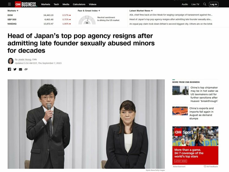This screenshot has height=172, width=229.
Task: Click the CNN Business logo
Action: [26, 4]
